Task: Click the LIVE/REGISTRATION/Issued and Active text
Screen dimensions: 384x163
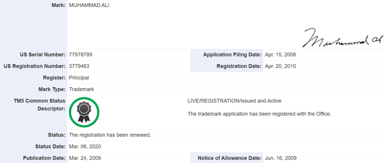Action: click(x=234, y=101)
